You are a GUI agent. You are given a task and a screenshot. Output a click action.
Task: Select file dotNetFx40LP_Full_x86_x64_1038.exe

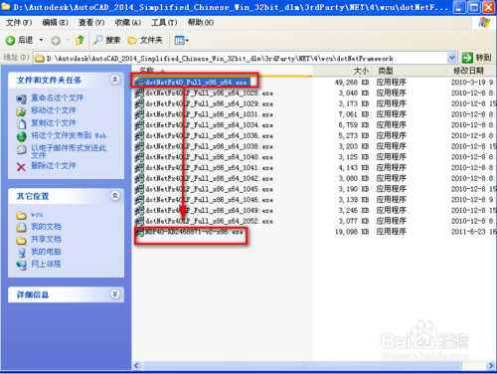pos(209,146)
